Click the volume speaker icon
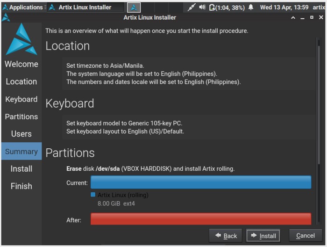Screen dimensions: 327x247 click(202, 7)
